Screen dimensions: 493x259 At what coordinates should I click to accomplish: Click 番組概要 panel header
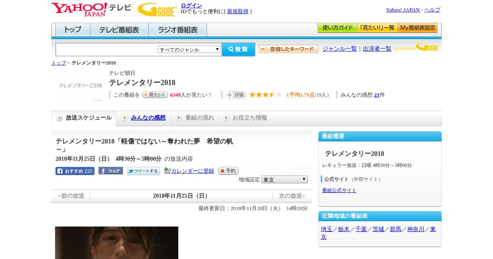(380, 136)
